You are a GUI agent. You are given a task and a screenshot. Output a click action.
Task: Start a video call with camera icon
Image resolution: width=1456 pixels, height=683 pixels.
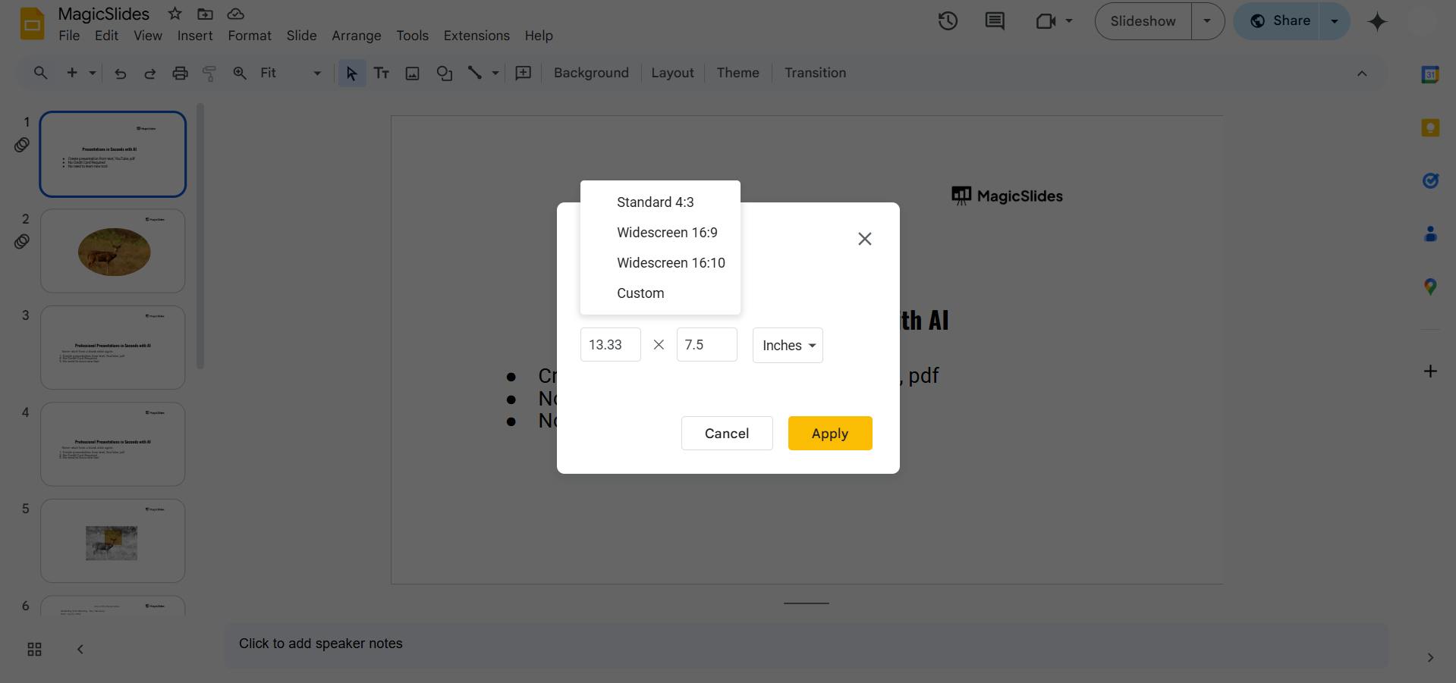pyautogui.click(x=1046, y=21)
